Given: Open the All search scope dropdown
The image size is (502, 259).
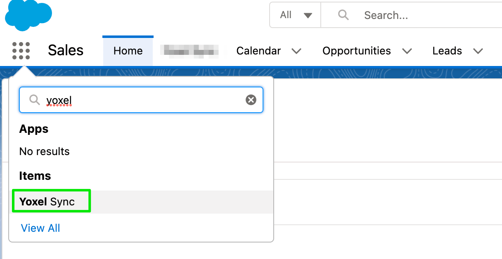Looking at the screenshot, I should click(x=295, y=15).
